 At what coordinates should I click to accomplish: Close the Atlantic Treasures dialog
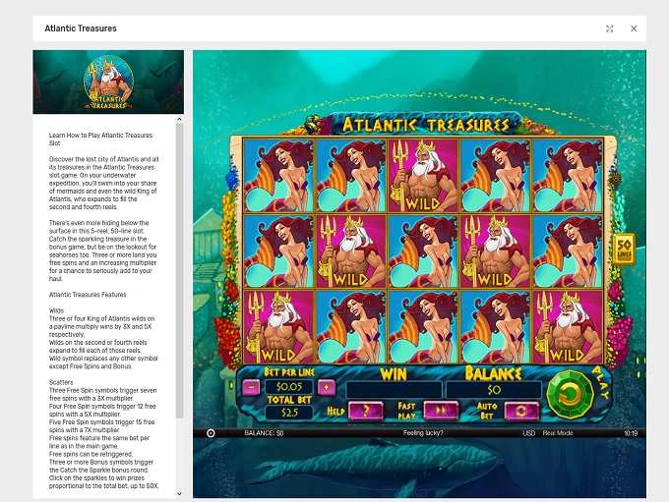click(634, 28)
